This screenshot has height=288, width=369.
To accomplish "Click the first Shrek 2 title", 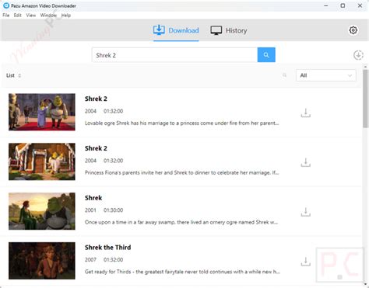I will tap(96, 99).
